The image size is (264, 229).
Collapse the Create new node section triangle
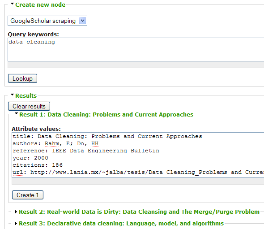coord(12,4)
